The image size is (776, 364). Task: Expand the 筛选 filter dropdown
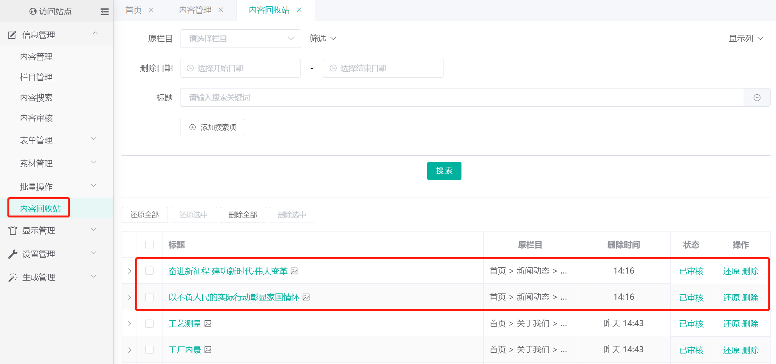pyautogui.click(x=323, y=39)
